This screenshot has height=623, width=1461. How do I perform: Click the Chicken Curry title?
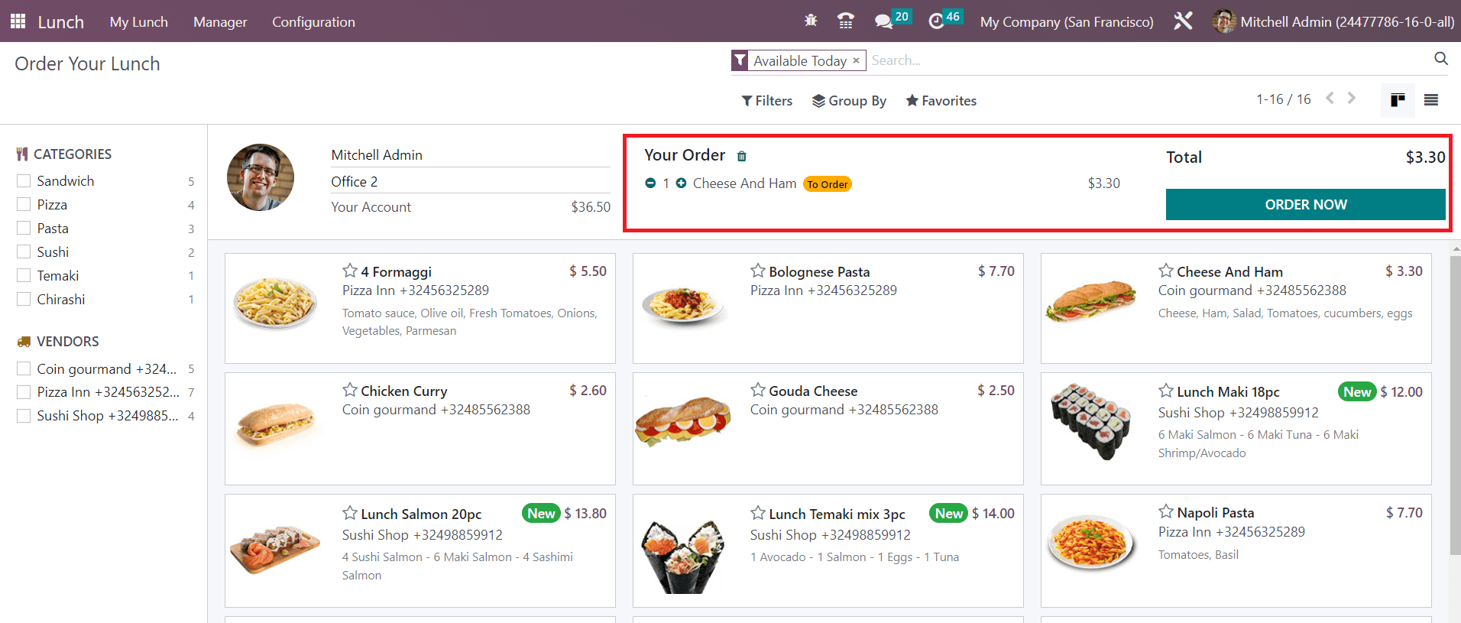point(403,391)
